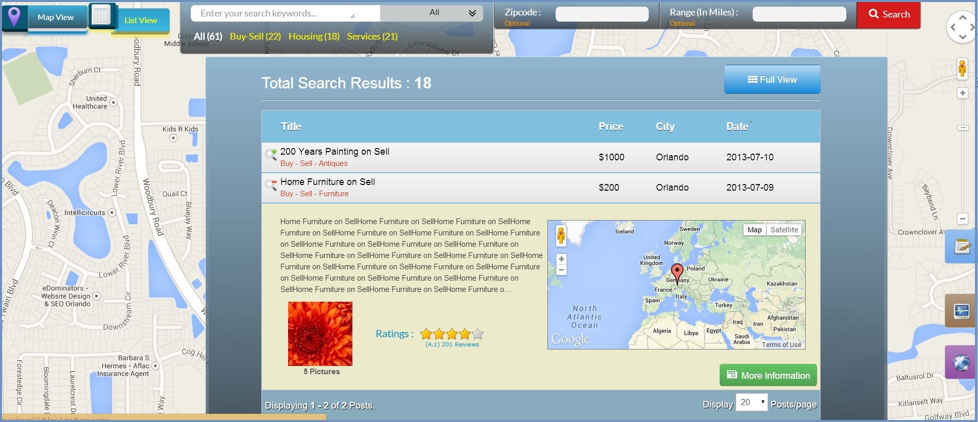This screenshot has height=422, width=978.
Task: Click the Zipcode input field
Action: coord(602,14)
